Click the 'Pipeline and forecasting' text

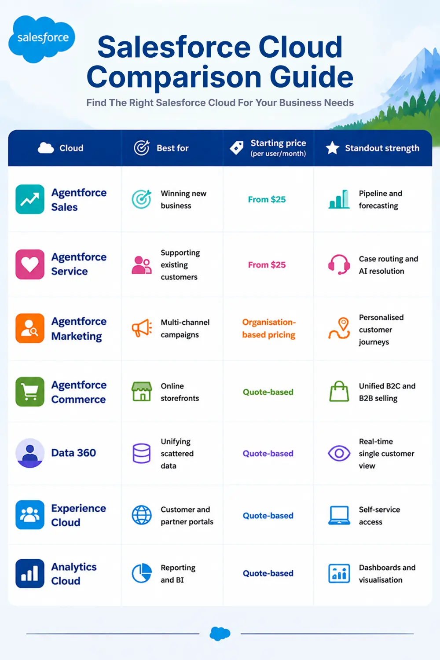pos(381,199)
